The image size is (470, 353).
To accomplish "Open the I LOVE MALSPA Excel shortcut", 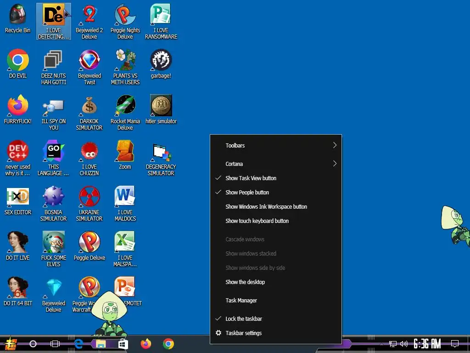I will point(125,249).
